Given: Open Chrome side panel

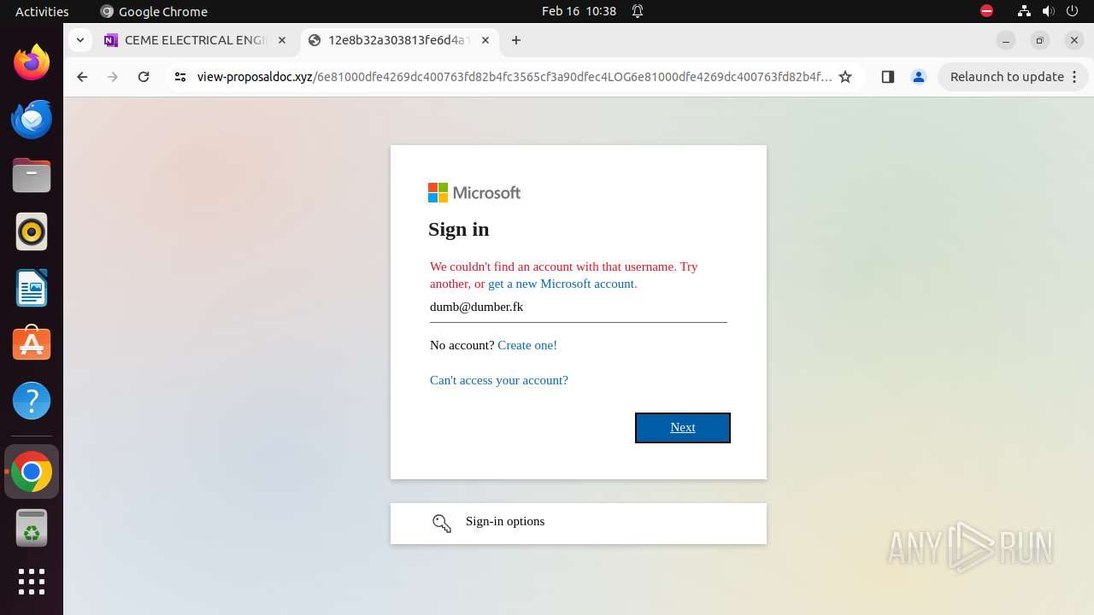Looking at the screenshot, I should click(887, 77).
